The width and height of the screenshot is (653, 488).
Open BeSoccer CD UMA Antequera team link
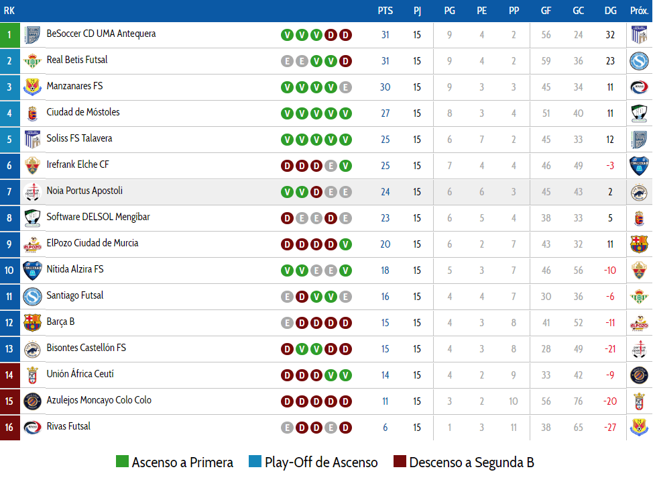[x=101, y=34]
